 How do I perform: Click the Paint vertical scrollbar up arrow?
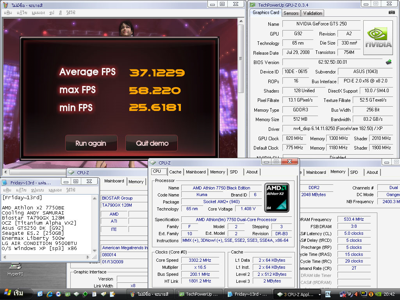pyautogui.click(x=241, y=21)
